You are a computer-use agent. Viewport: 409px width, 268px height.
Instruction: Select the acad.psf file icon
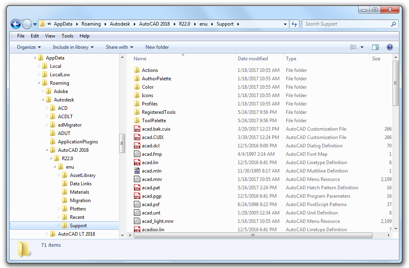[137, 204]
